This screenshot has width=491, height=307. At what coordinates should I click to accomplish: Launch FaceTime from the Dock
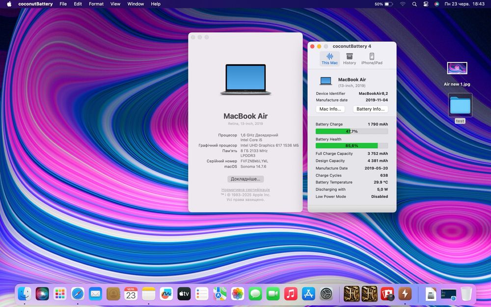coord(273,294)
